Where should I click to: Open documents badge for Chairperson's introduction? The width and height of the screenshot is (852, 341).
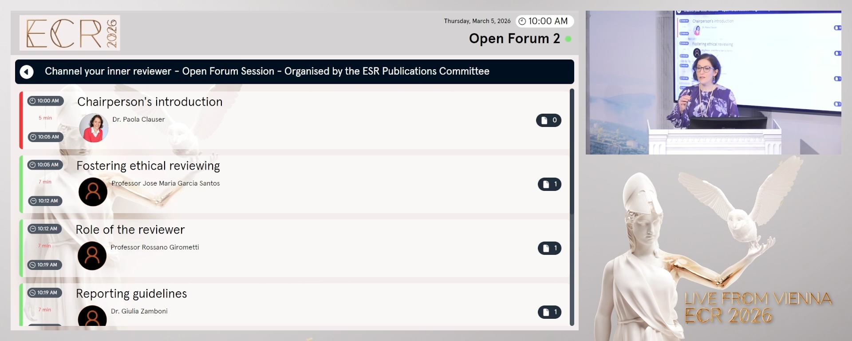pyautogui.click(x=548, y=120)
